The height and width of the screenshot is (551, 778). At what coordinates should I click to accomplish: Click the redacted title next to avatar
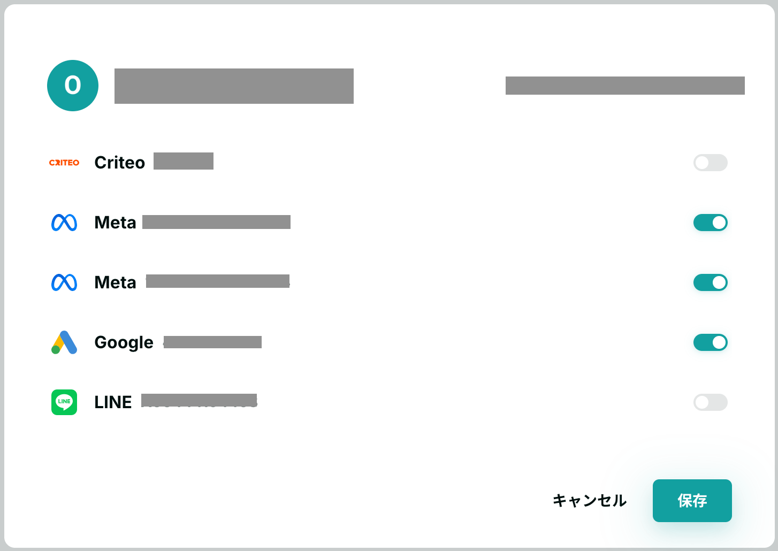click(234, 86)
